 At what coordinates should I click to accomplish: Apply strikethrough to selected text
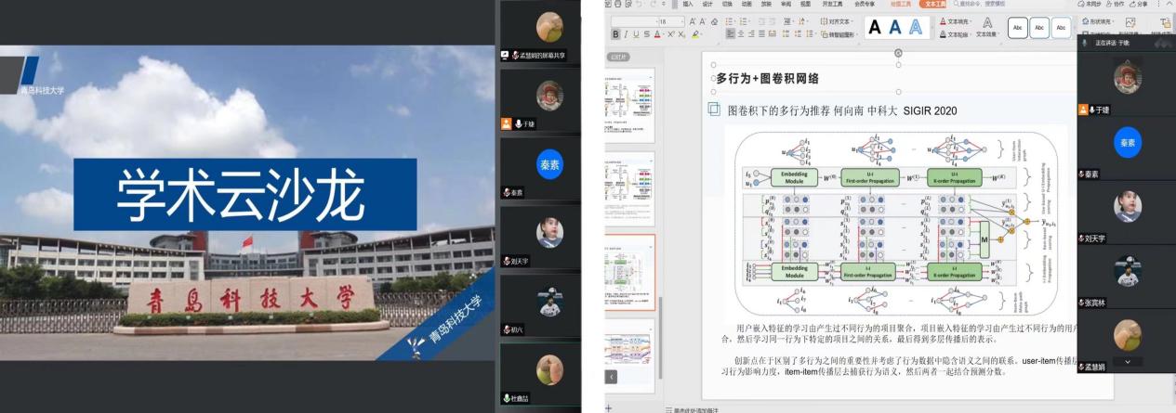[x=646, y=34]
